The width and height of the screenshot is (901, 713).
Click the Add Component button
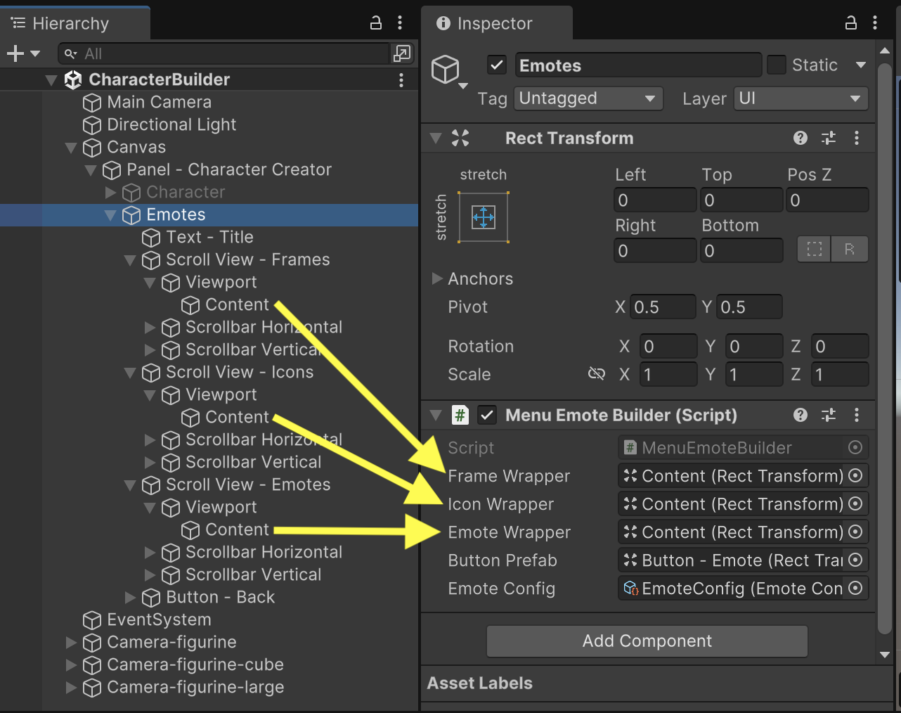coord(647,641)
